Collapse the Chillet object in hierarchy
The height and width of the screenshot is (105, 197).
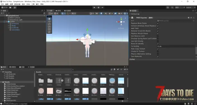(x=7, y=22)
